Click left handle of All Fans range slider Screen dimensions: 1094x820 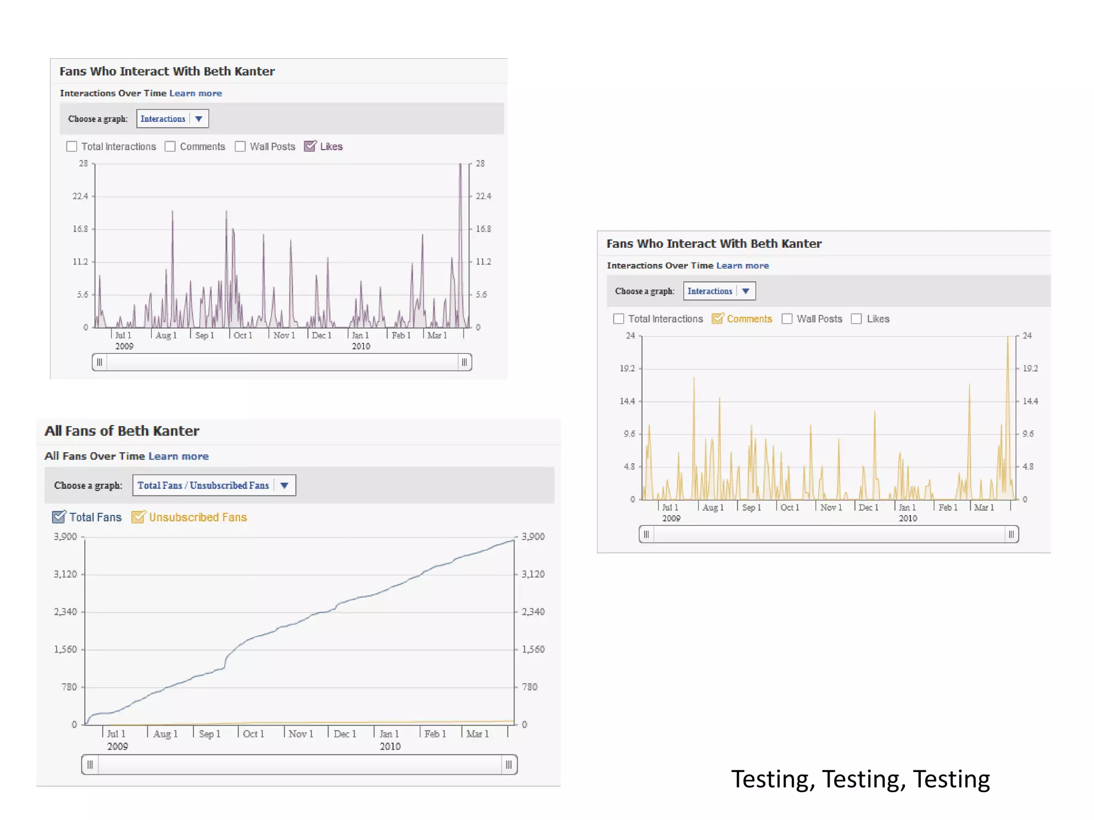coord(90,764)
